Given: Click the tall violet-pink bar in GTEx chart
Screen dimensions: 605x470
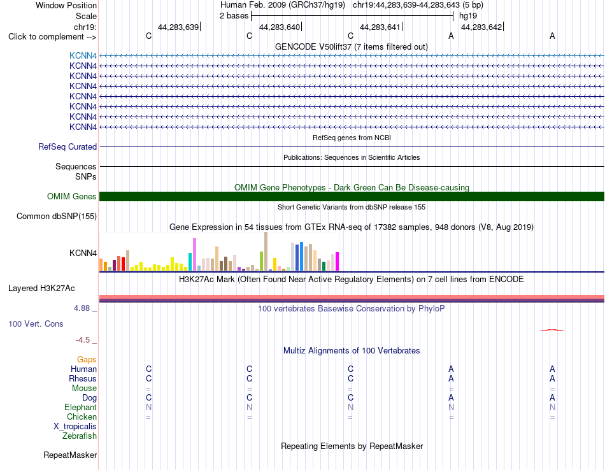Looking at the screenshot, I should pyautogui.click(x=194, y=255).
